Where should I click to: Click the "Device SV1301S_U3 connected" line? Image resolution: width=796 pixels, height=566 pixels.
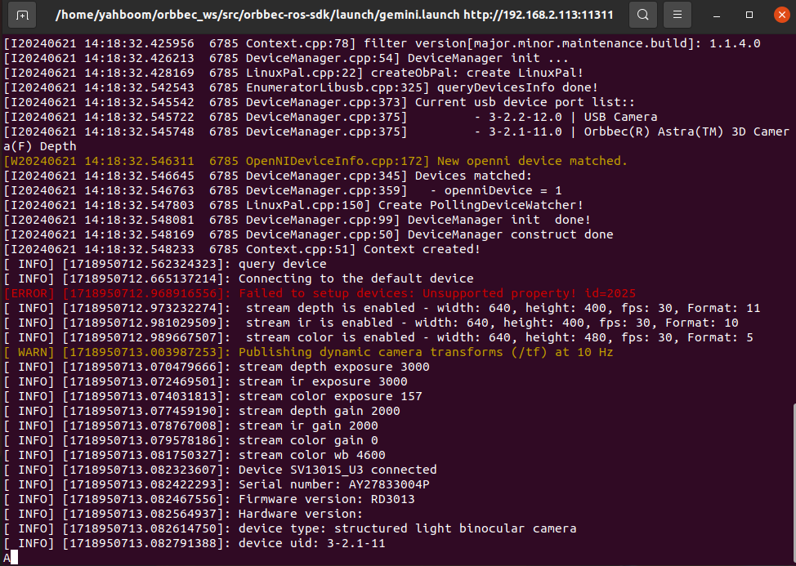click(221, 470)
